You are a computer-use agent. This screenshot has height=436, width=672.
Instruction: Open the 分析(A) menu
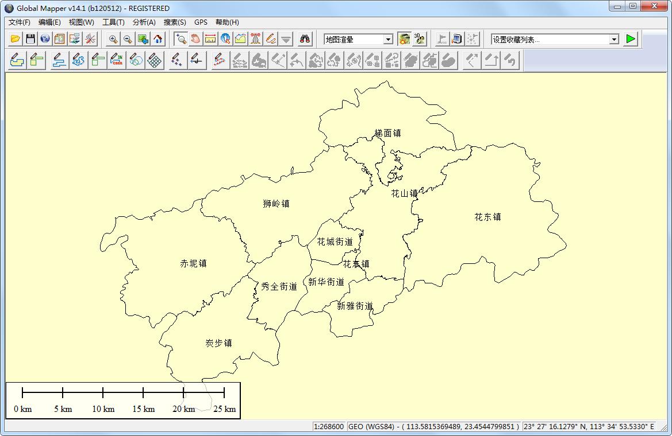click(x=145, y=22)
